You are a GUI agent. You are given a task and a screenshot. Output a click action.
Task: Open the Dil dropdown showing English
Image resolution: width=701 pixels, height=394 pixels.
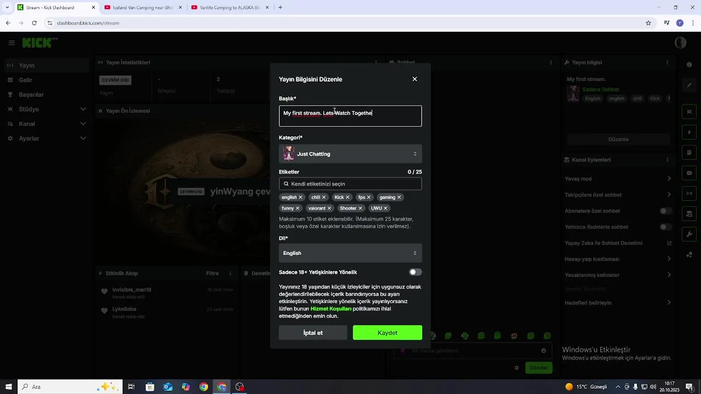coord(350,253)
